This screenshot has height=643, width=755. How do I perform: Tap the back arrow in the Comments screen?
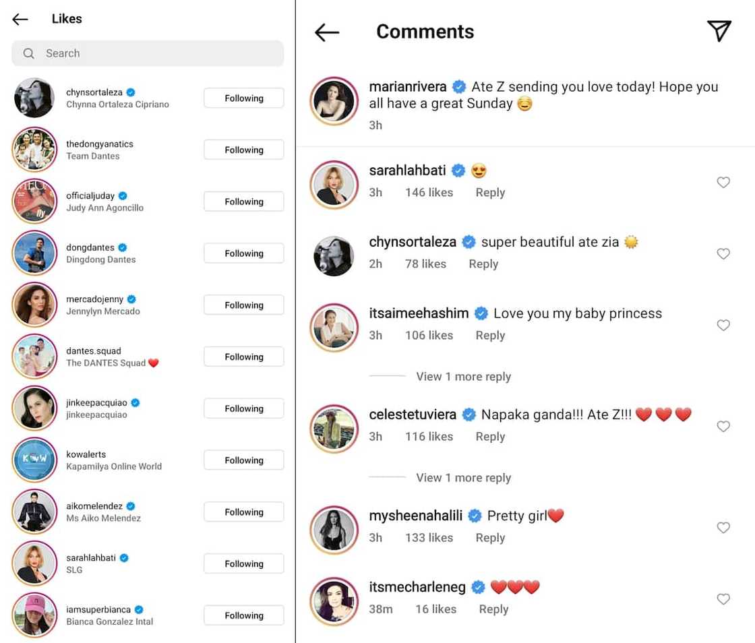[327, 32]
